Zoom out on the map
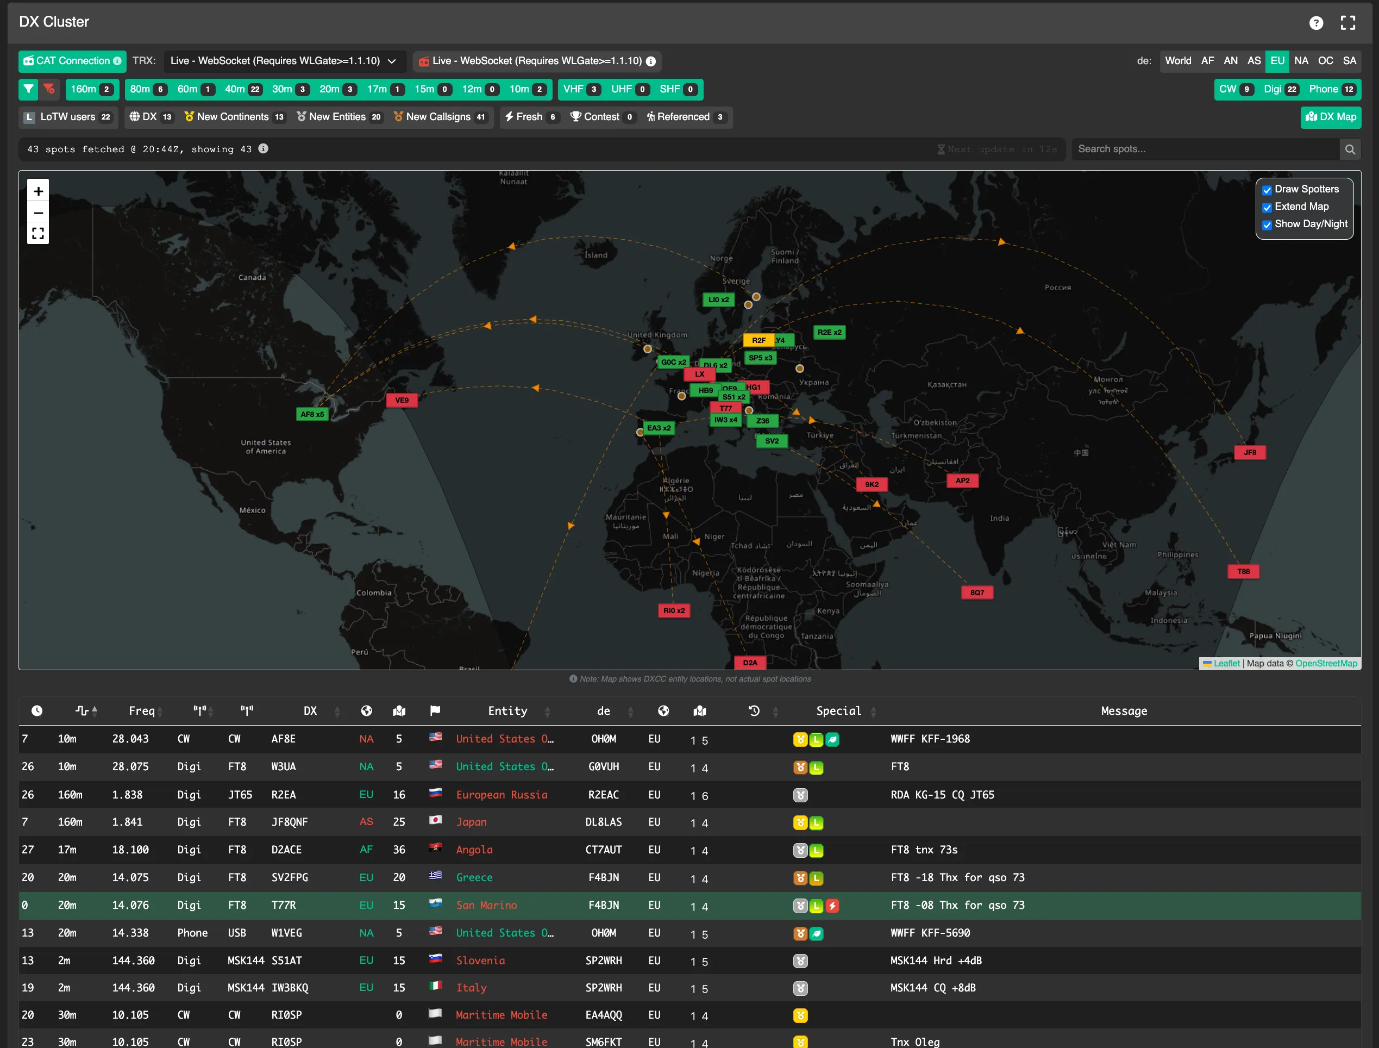1379x1048 pixels. (x=38, y=213)
